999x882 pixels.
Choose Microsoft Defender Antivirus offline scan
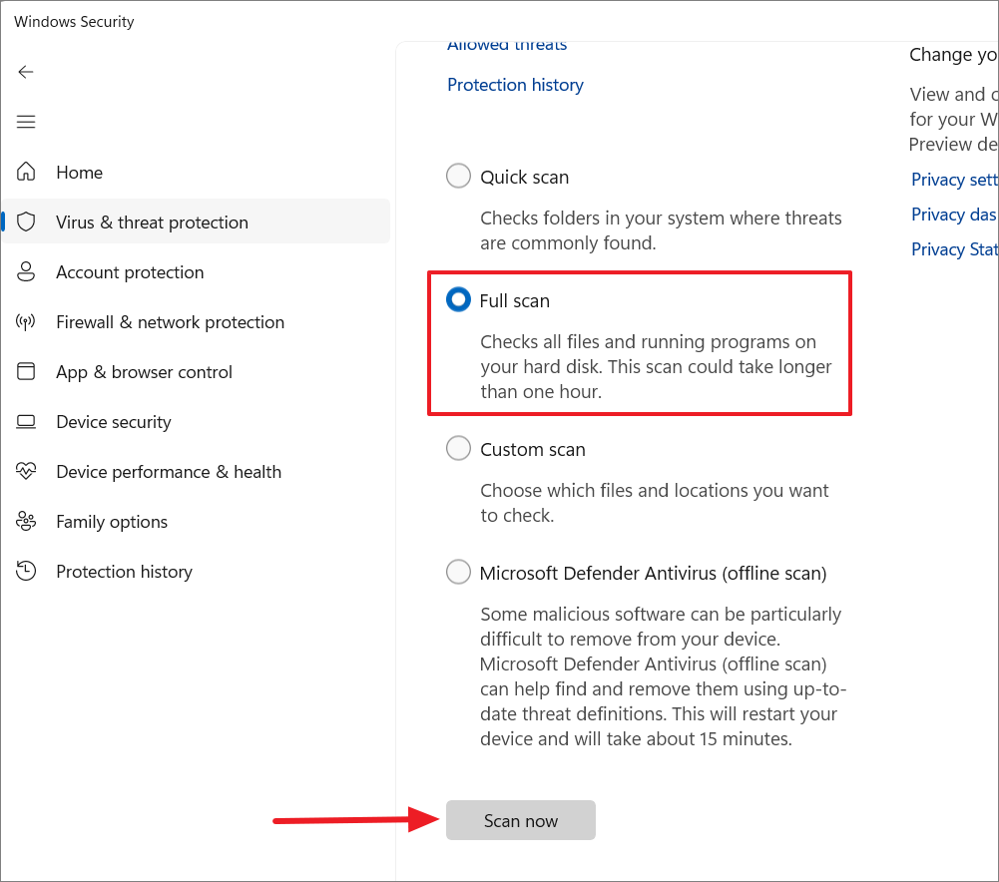point(458,572)
